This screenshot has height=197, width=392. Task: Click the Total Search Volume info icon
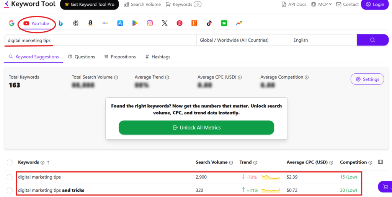(x=116, y=78)
